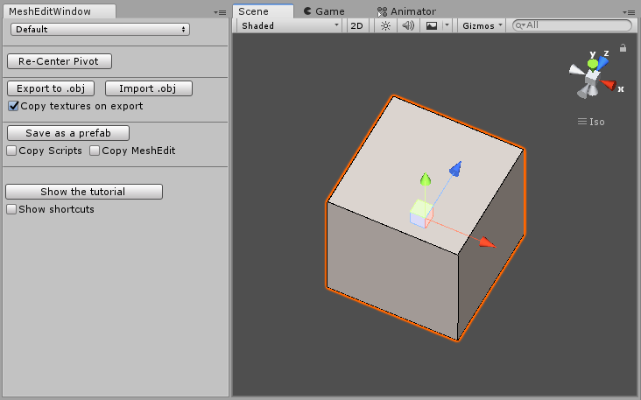The width and height of the screenshot is (641, 400).
Task: Click Save as a prefab button
Action: [68, 133]
